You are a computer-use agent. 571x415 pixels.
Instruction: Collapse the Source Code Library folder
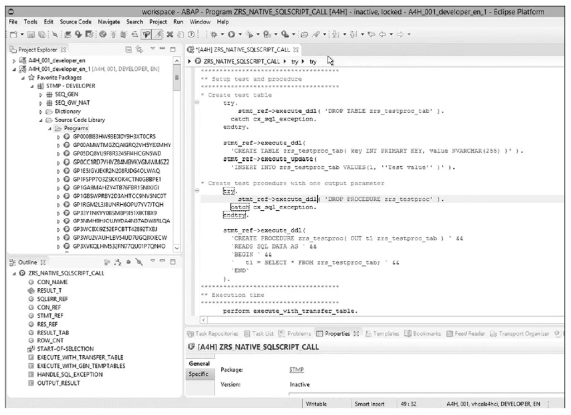(x=40, y=120)
